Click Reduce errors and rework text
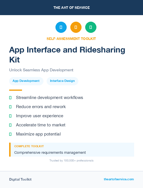Viewport: 143px width, 188px height. click(41, 107)
